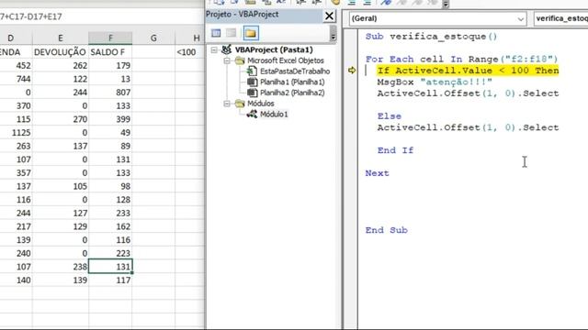The image size is (588, 330).
Task: Click cell with value 179
Action: coord(110,65)
